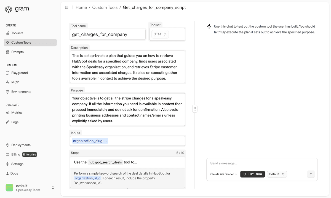
Task: Open the Default environment dropdown
Action: tap(277, 174)
